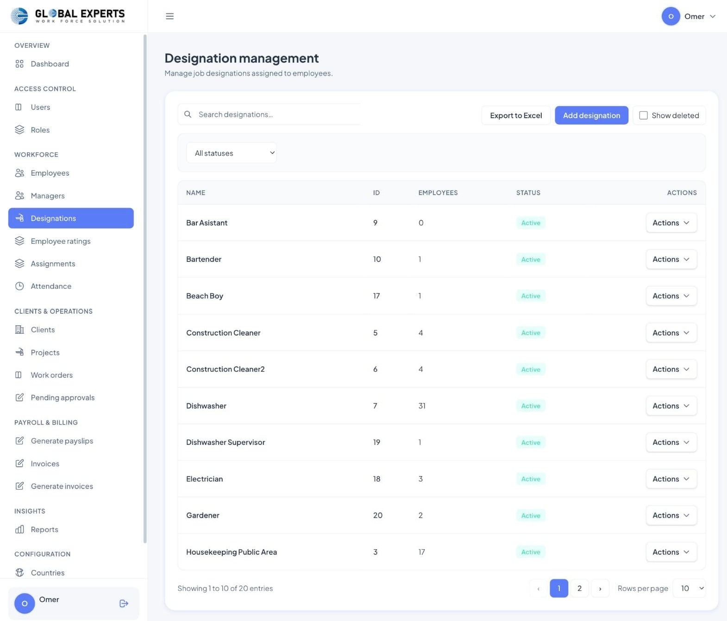The width and height of the screenshot is (727, 621).
Task: Expand the Omer user menu in header
Action: point(689,16)
